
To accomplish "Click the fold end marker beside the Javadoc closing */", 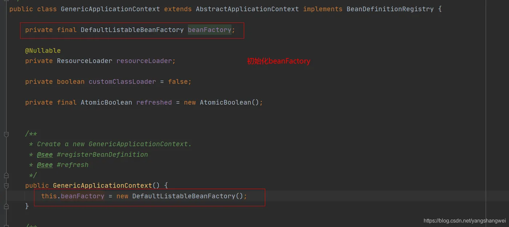I will coord(6,176).
